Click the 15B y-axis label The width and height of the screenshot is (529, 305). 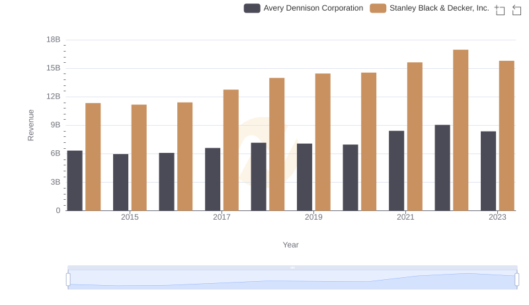click(x=54, y=68)
